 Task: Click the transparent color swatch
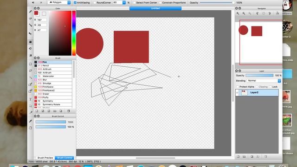(44, 13)
